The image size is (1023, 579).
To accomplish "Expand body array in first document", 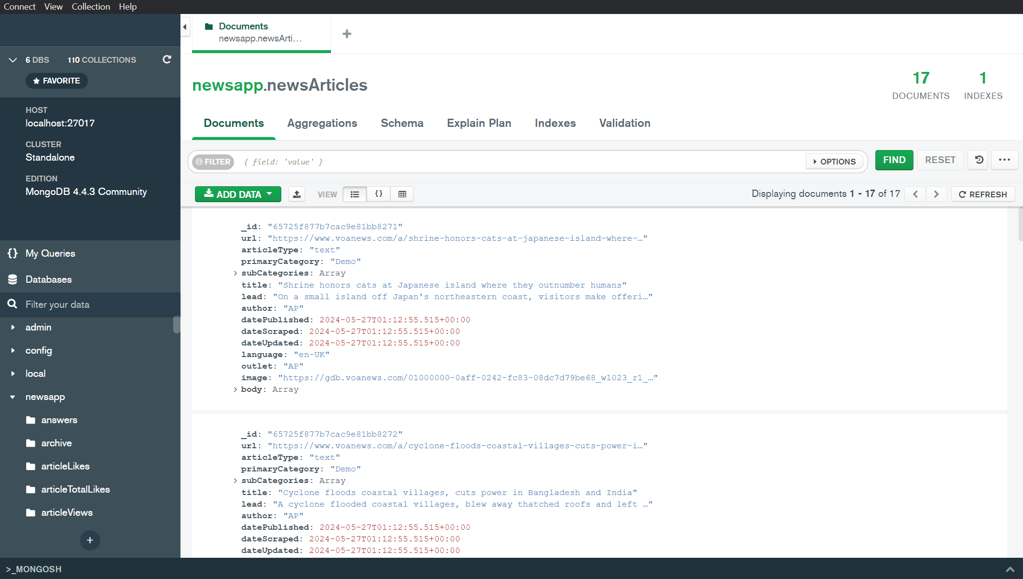I will click(235, 389).
